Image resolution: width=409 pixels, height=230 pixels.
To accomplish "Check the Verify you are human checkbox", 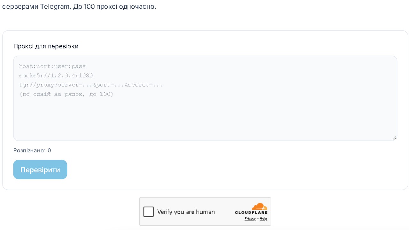I will tap(149, 211).
